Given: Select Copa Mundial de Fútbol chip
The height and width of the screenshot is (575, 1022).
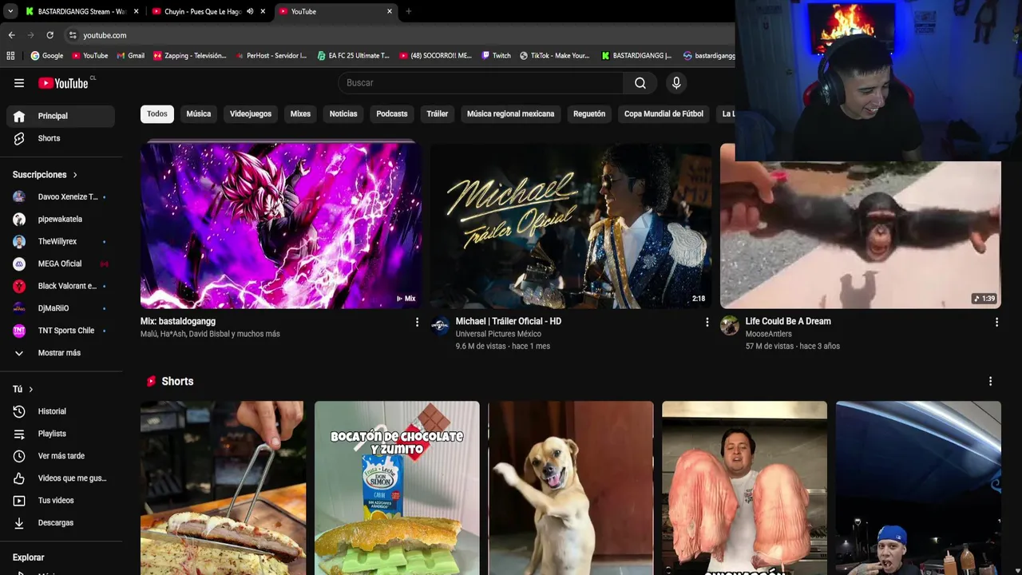Looking at the screenshot, I should (x=664, y=114).
